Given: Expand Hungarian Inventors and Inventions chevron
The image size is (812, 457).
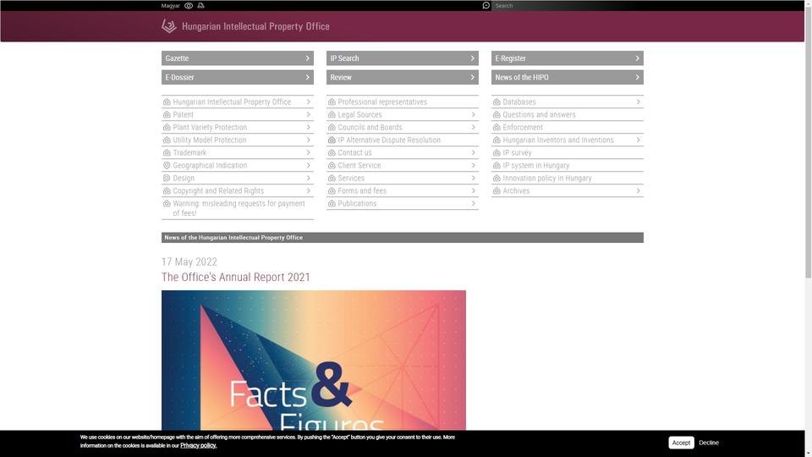Looking at the screenshot, I should tap(638, 140).
